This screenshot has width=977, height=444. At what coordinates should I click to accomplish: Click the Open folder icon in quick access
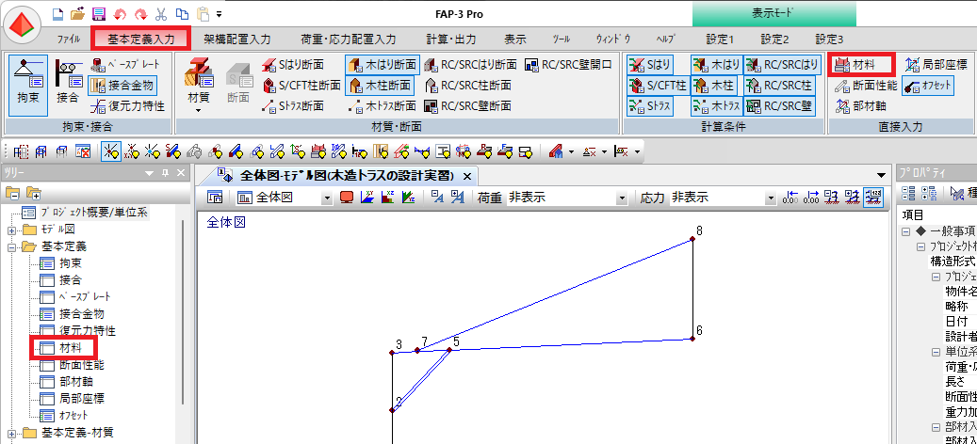click(x=78, y=13)
